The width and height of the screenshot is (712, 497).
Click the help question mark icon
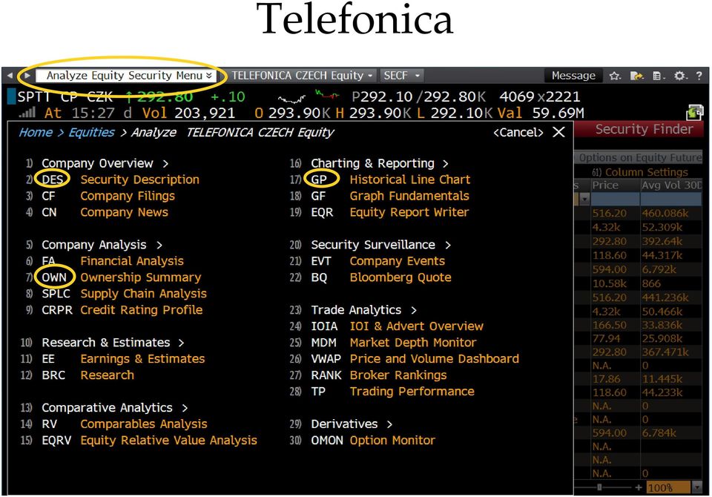click(699, 76)
